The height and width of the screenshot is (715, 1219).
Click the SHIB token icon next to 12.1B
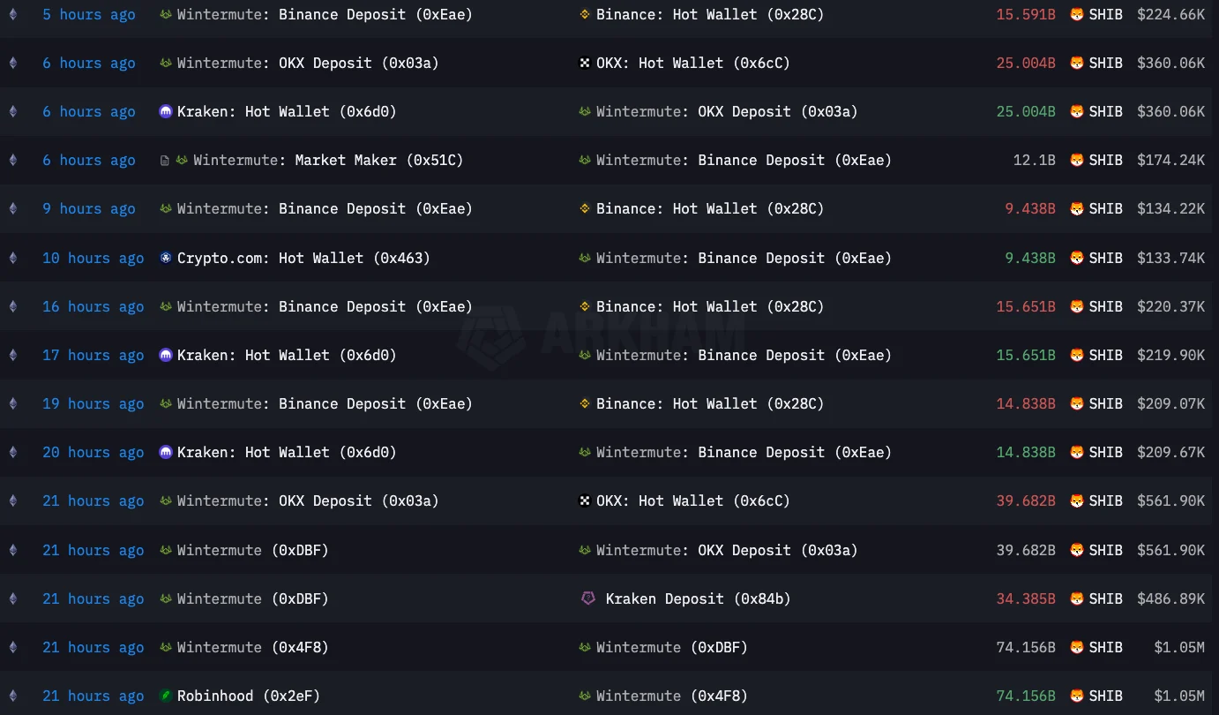point(1076,161)
